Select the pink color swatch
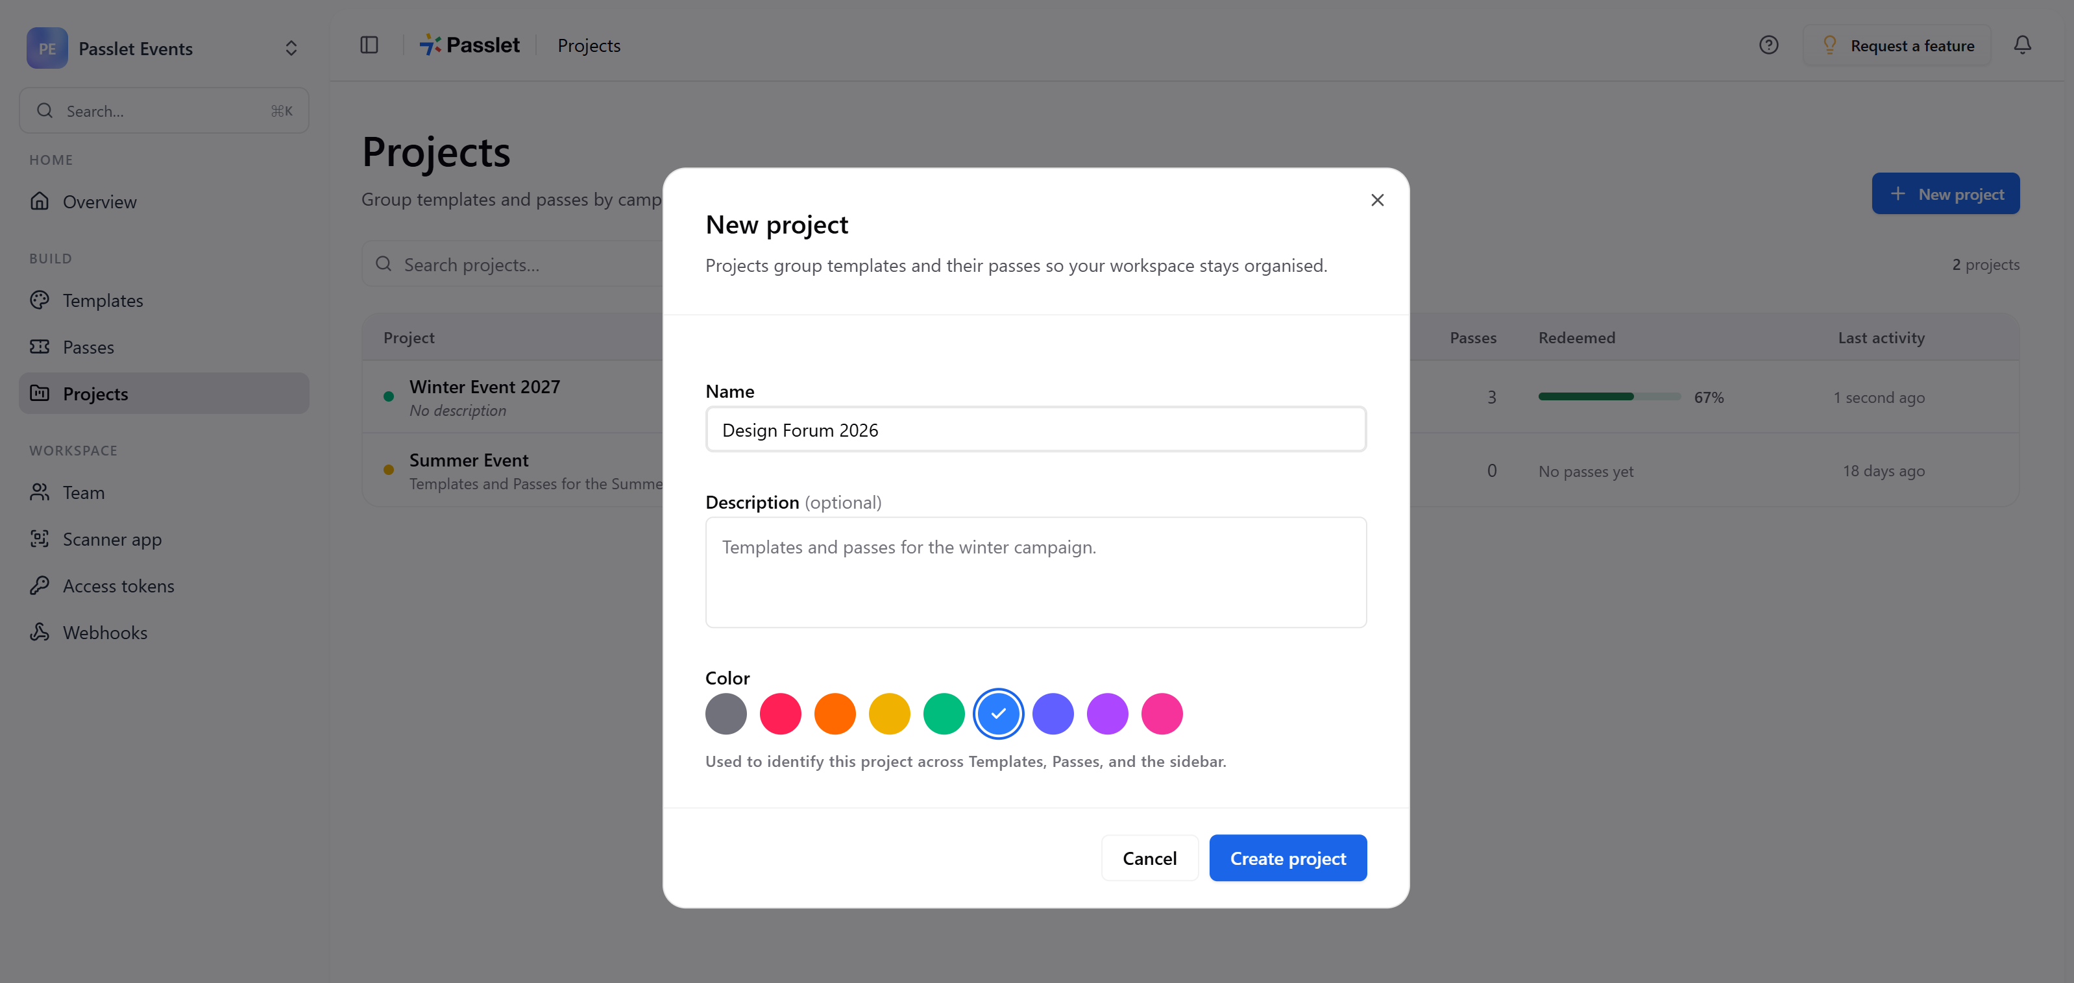This screenshot has height=983, width=2074. point(1162,713)
